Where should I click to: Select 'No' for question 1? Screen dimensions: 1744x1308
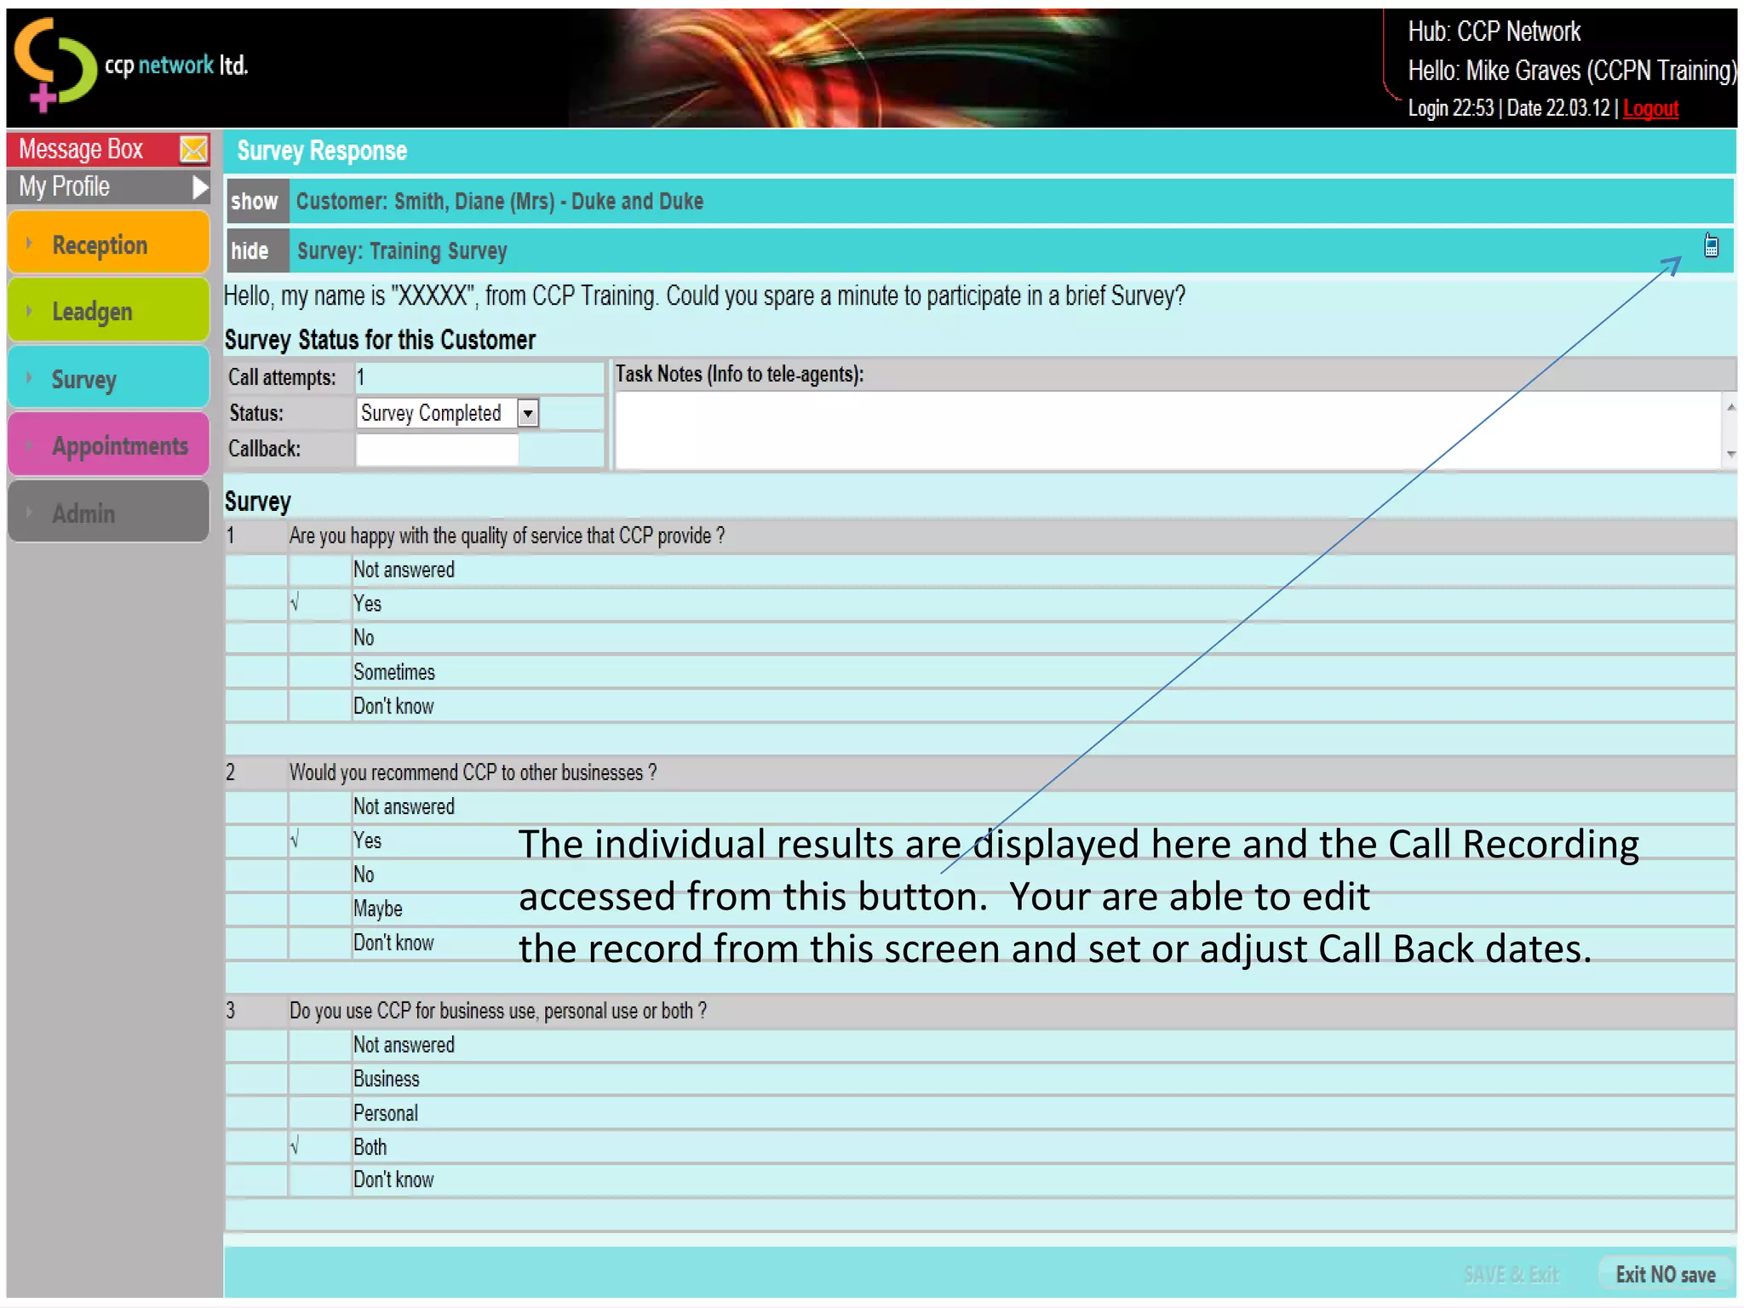pyautogui.click(x=364, y=638)
